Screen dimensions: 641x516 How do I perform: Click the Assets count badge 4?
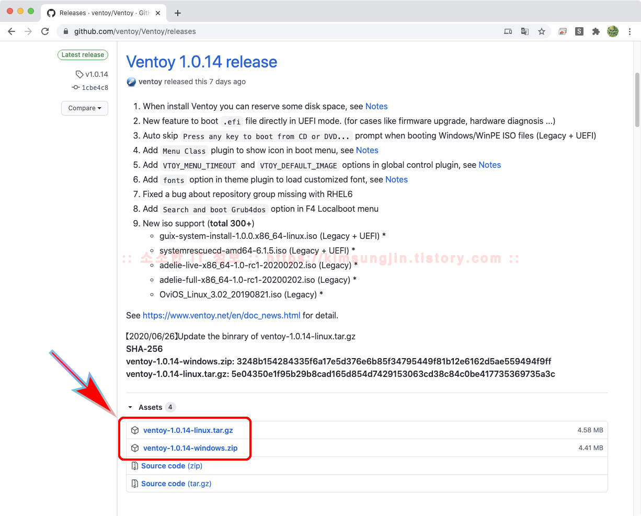(170, 407)
